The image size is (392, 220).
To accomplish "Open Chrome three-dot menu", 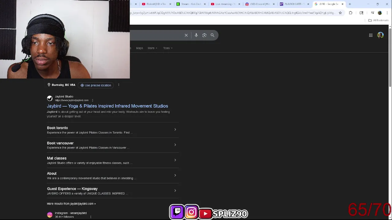I will click(387, 13).
